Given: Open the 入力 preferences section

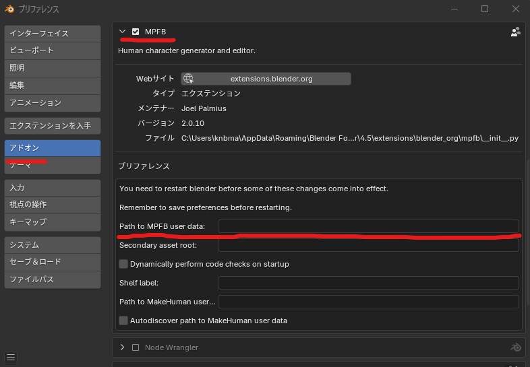Looking at the screenshot, I should (53, 188).
